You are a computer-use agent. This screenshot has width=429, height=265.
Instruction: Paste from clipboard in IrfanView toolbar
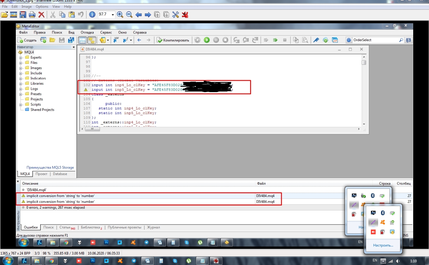tap(72, 15)
